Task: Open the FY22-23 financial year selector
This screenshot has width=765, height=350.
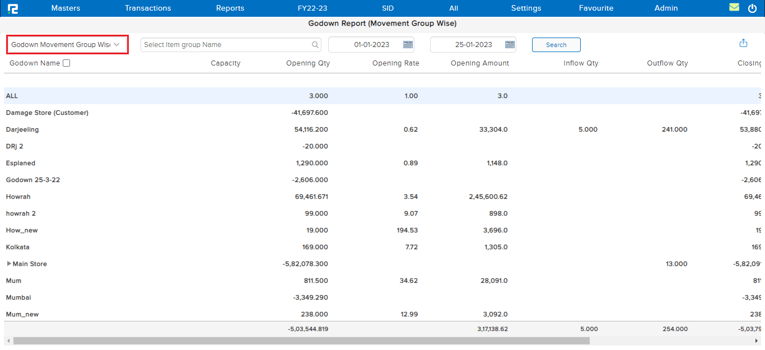Action: point(312,8)
